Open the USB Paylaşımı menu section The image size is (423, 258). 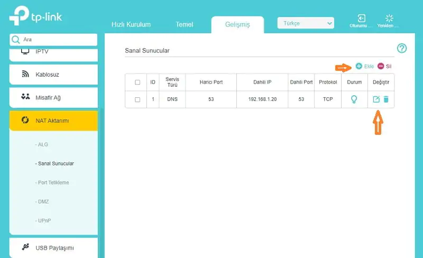pos(53,248)
